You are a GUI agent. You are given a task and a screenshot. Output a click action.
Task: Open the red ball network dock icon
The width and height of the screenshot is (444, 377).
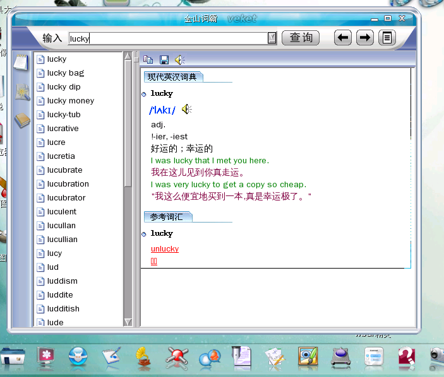177,357
